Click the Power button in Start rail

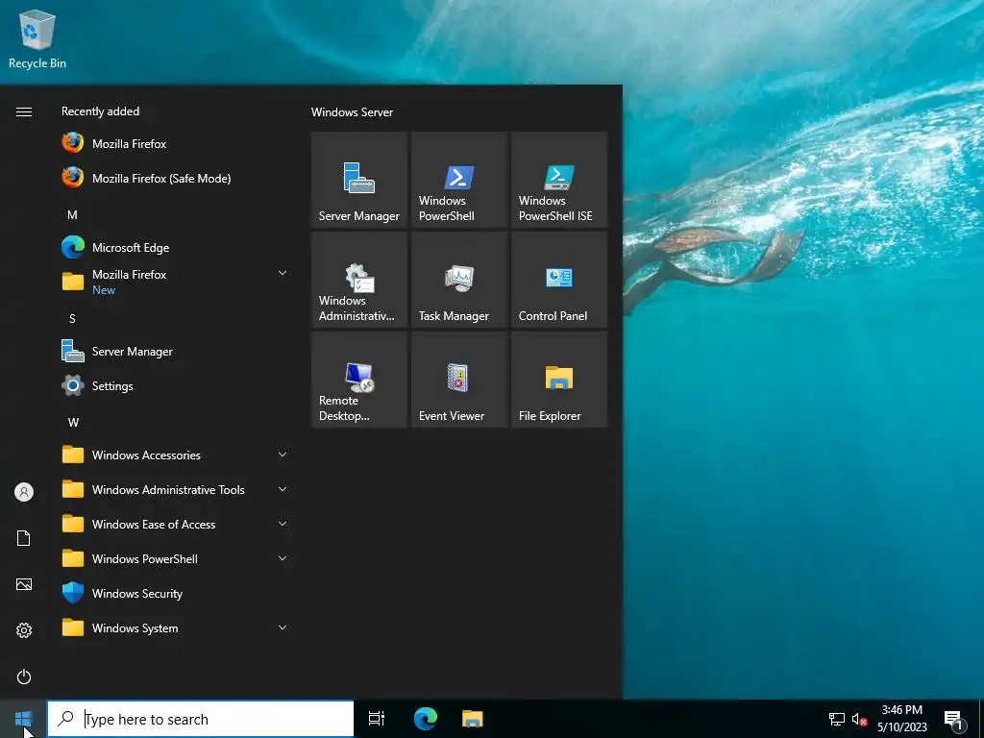[24, 676]
